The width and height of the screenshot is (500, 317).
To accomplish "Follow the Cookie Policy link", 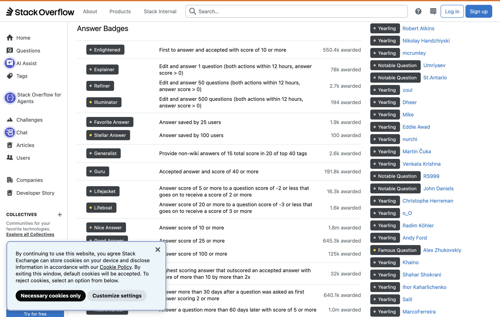I will (115, 267).
